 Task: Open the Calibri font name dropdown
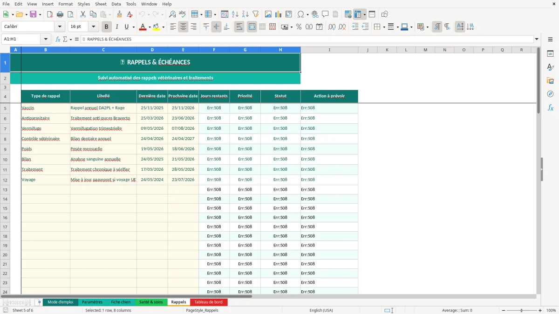60,27
